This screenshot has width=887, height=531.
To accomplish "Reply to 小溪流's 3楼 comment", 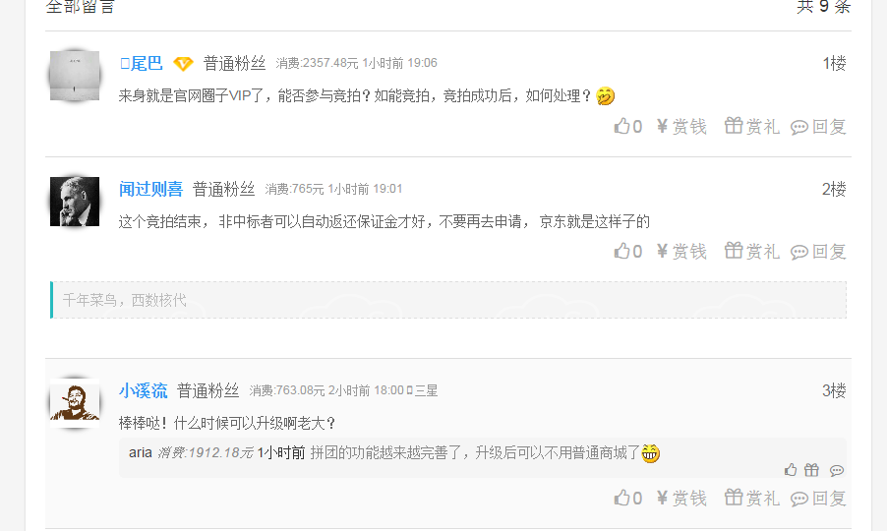I will pyautogui.click(x=818, y=498).
